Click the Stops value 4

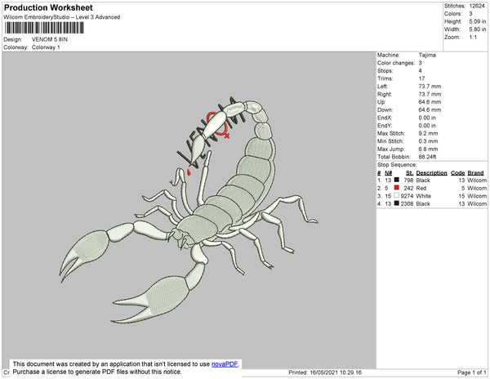pos(421,70)
